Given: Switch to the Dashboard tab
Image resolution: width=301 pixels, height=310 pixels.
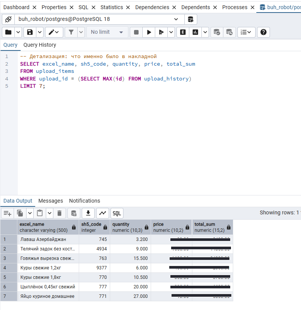Looking at the screenshot, I should click(16, 7).
